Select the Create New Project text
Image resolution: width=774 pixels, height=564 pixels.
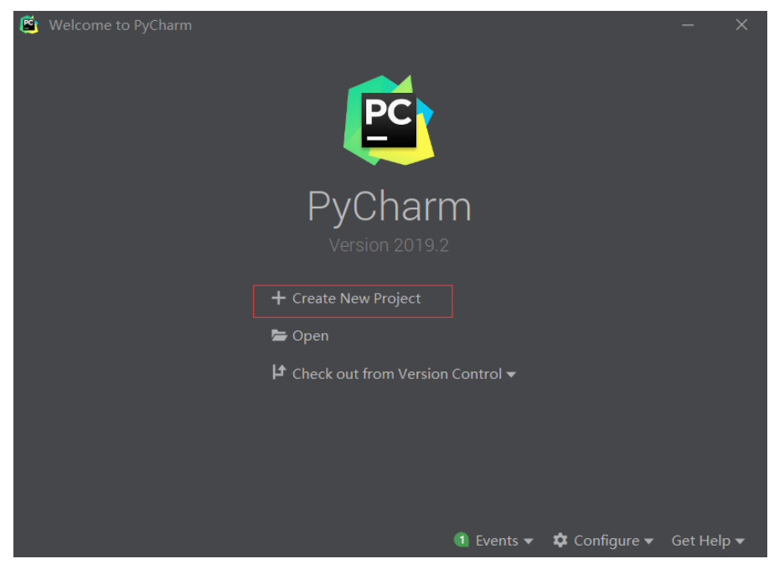click(x=356, y=299)
